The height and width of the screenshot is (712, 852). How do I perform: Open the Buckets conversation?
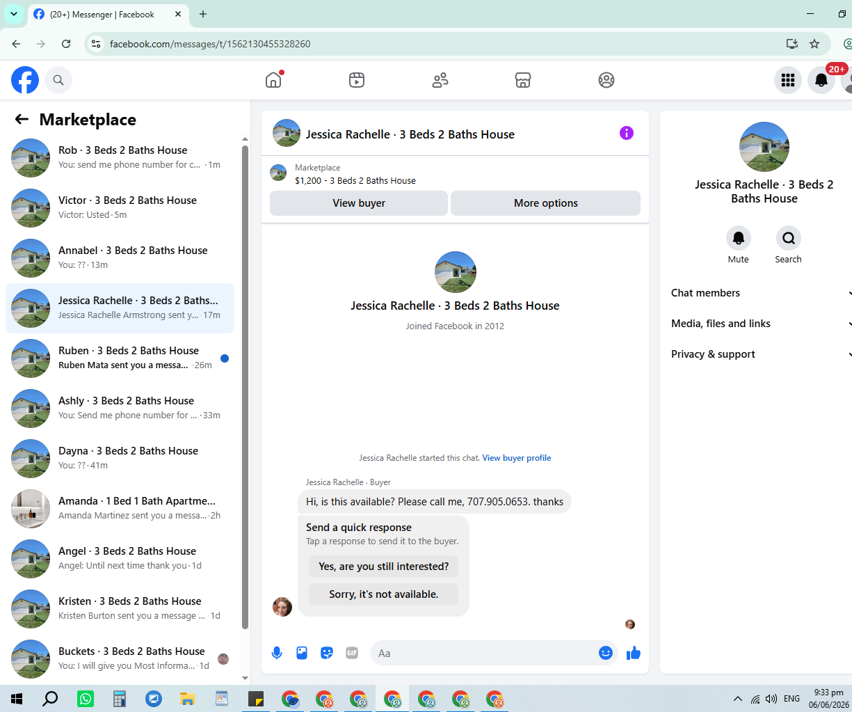click(120, 659)
